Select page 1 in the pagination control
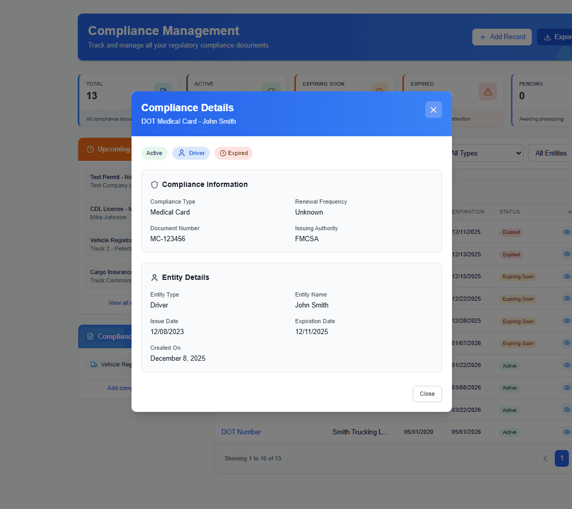 point(562,458)
